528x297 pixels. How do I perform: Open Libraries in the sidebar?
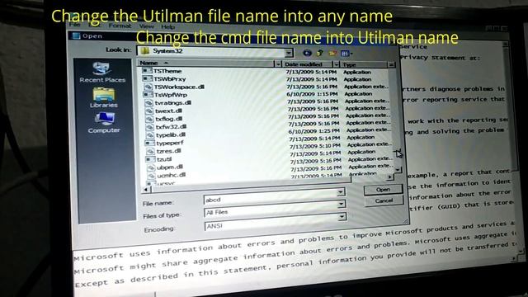coord(103,97)
